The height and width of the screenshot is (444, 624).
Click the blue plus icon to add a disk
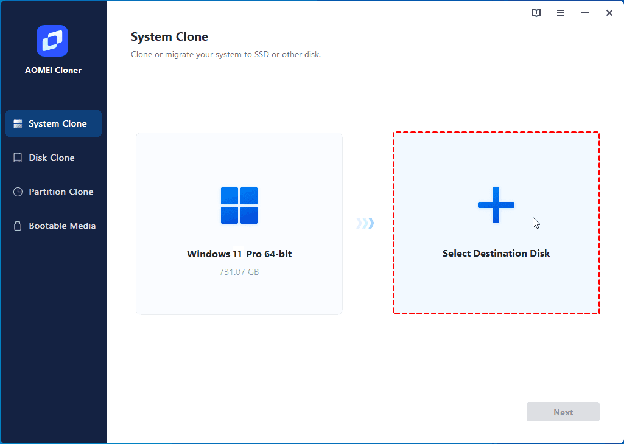point(496,205)
